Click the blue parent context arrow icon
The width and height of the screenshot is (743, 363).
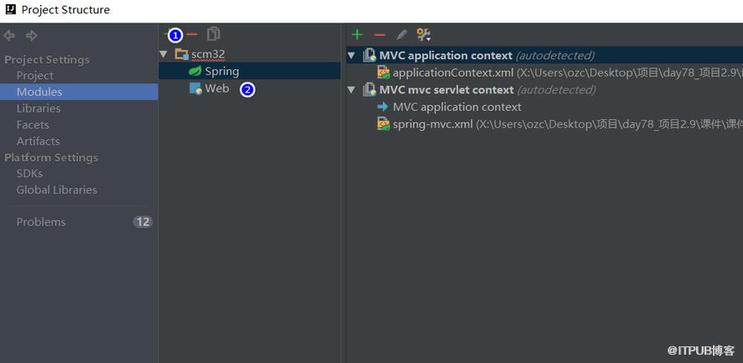383,107
